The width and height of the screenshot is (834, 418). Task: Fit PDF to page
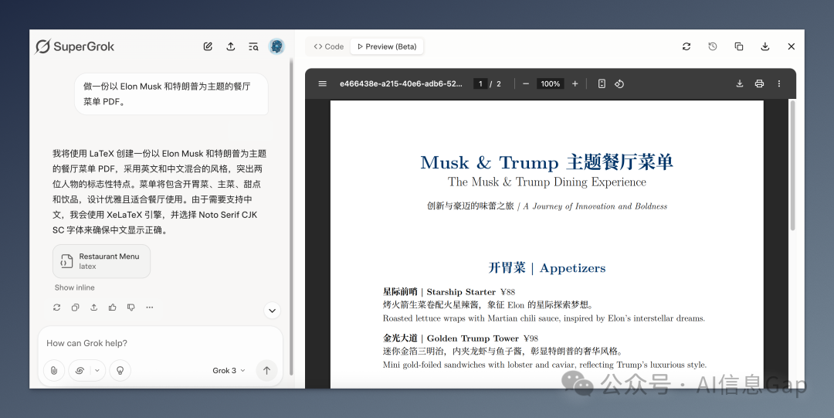(x=602, y=83)
